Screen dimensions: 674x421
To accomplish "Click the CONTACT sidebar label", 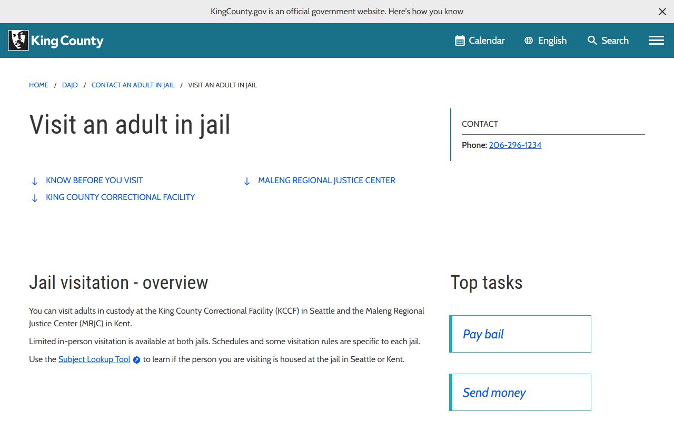I will coord(480,124).
